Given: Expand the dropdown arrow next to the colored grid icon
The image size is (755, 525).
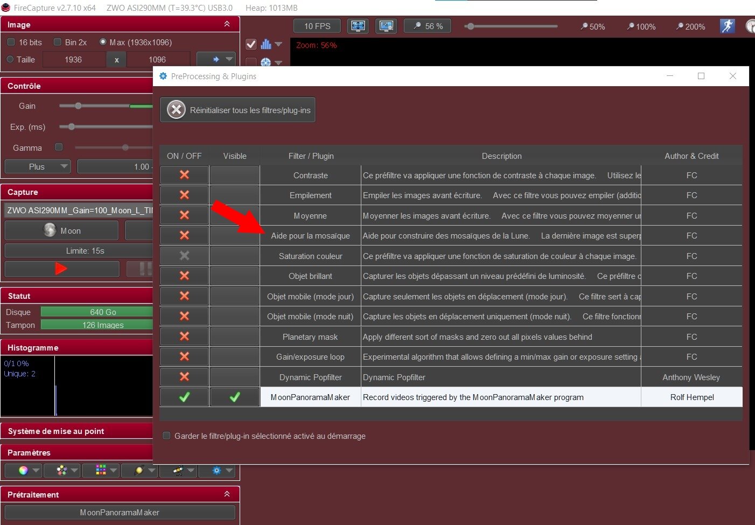Looking at the screenshot, I should [x=114, y=470].
